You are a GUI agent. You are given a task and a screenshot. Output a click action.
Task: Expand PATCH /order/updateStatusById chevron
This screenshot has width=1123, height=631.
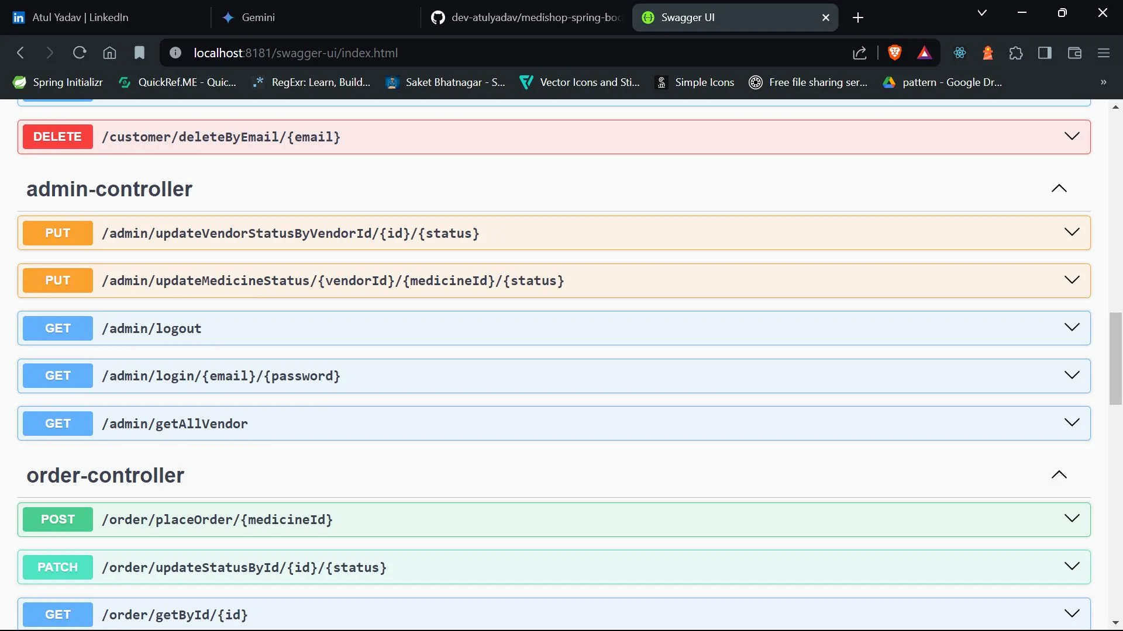1072,566
